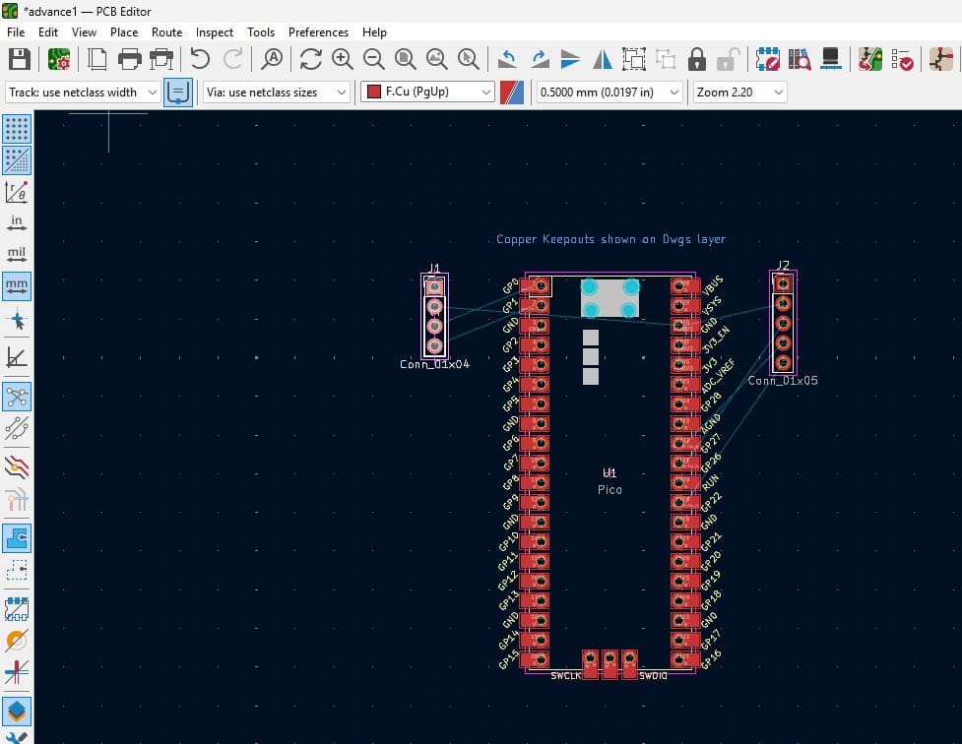The height and width of the screenshot is (744, 962).
Task: Toggle grid display on the canvas
Action: tap(17, 128)
